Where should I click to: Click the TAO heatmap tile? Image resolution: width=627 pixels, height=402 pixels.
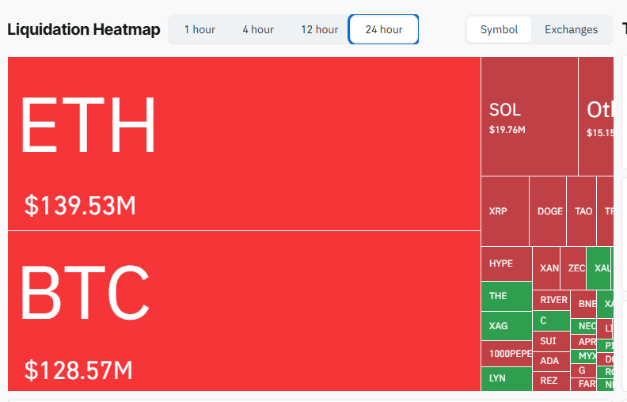point(583,211)
